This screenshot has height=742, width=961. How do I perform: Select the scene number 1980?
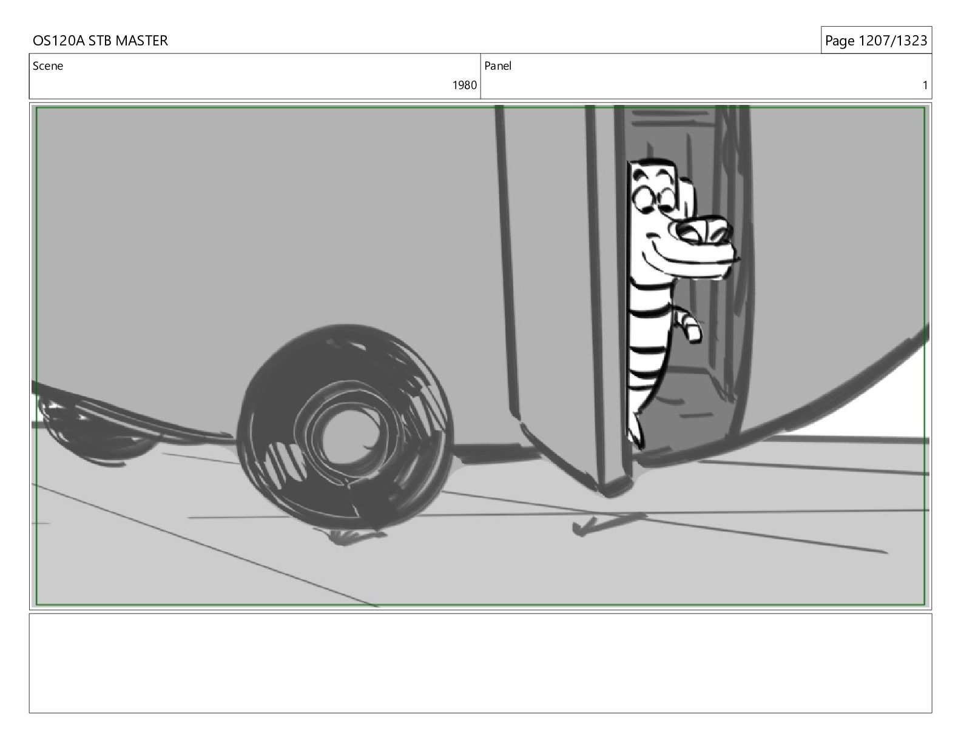(x=464, y=85)
